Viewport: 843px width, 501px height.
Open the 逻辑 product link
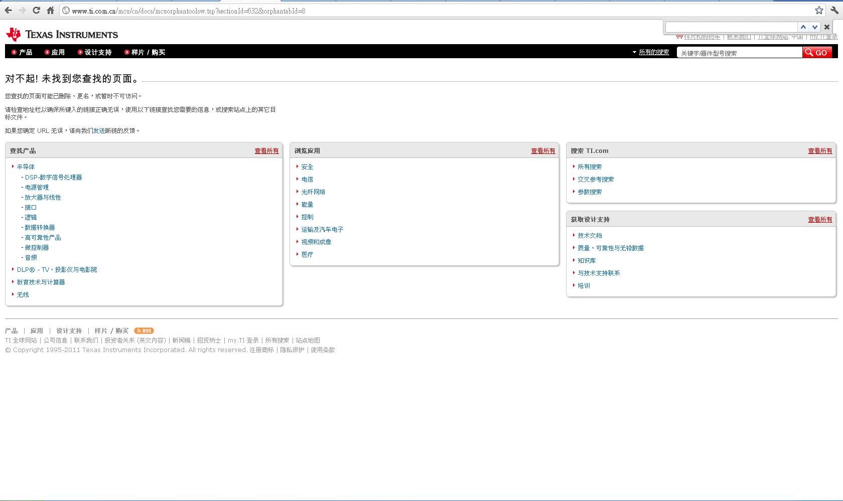pos(31,218)
